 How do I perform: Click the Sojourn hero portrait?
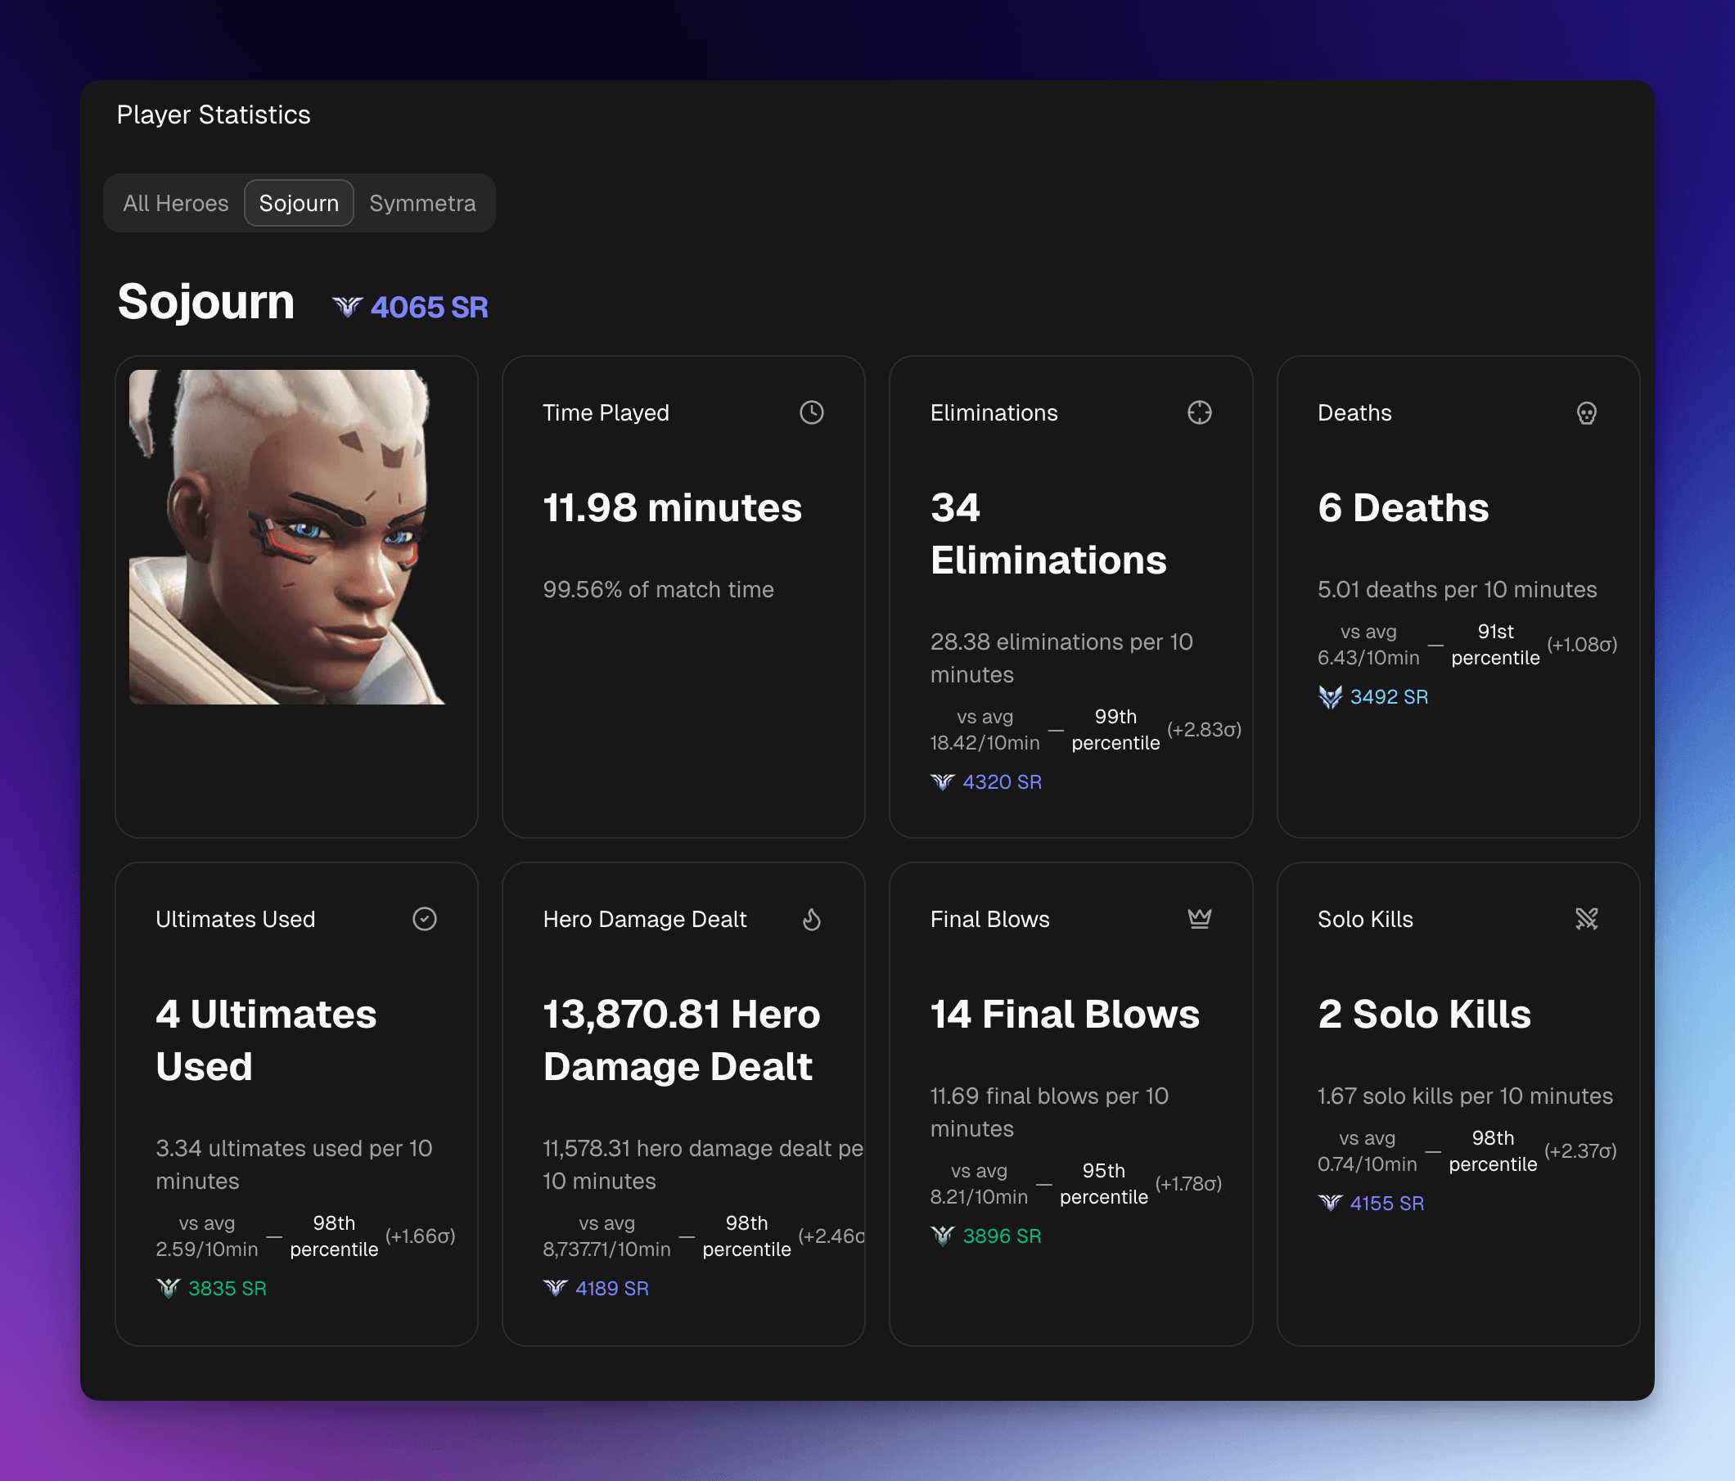[x=287, y=537]
